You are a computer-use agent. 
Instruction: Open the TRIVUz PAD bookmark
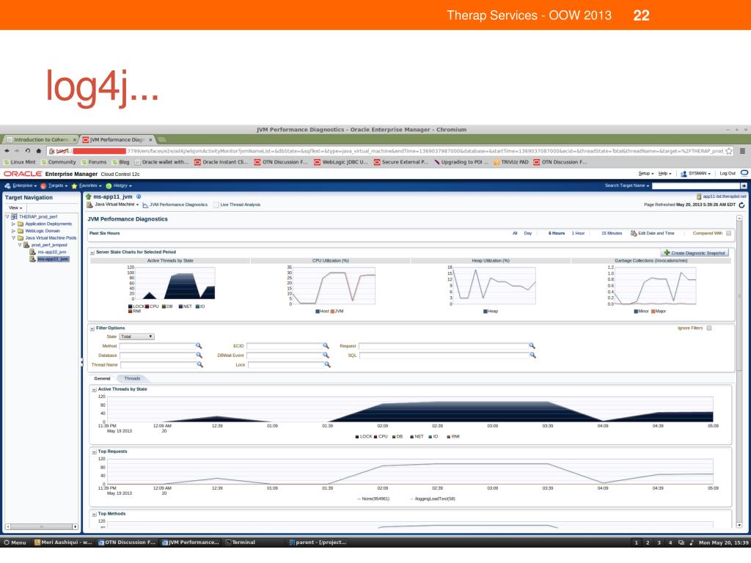511,162
